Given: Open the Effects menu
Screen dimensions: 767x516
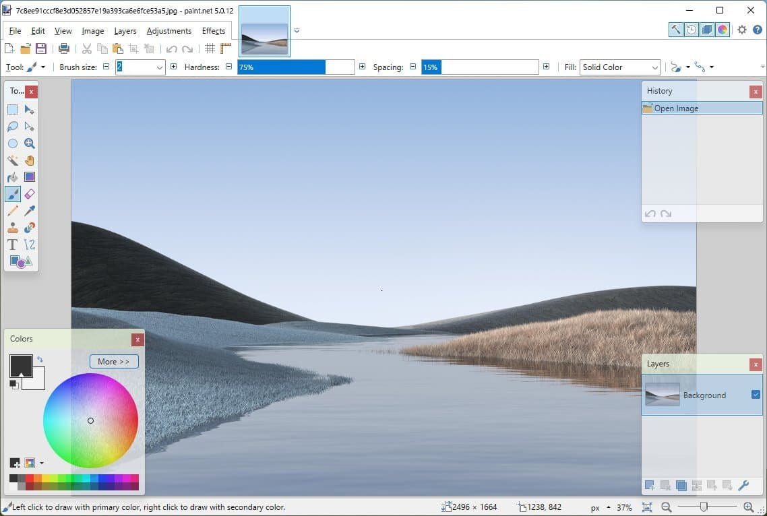Looking at the screenshot, I should pyautogui.click(x=213, y=30).
